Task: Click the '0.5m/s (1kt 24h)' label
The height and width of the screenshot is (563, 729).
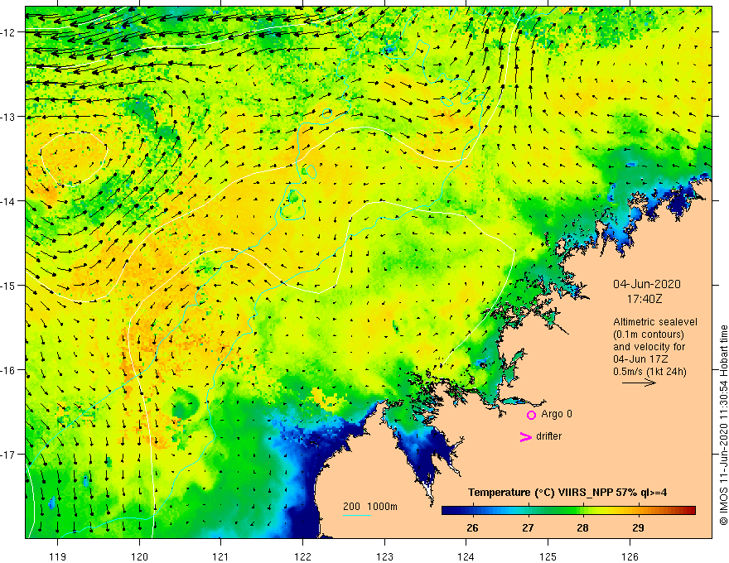Action: (650, 372)
